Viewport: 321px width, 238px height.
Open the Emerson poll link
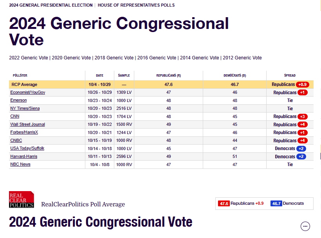18,100
